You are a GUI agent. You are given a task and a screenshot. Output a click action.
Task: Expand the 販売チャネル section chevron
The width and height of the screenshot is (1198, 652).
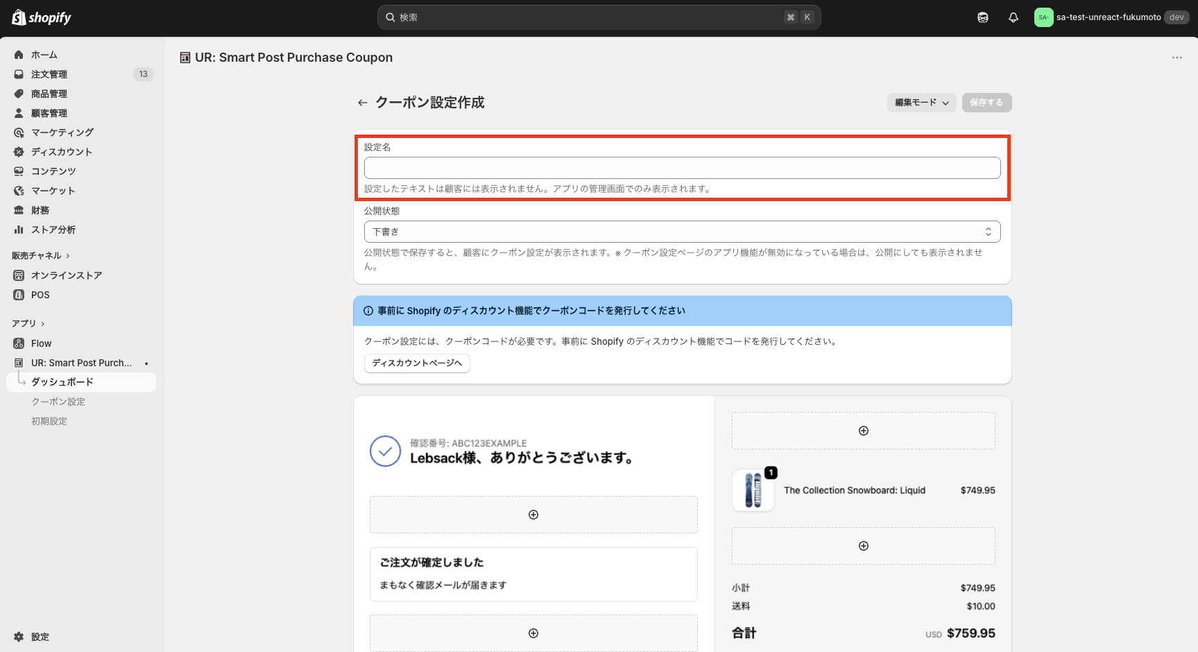(x=68, y=256)
